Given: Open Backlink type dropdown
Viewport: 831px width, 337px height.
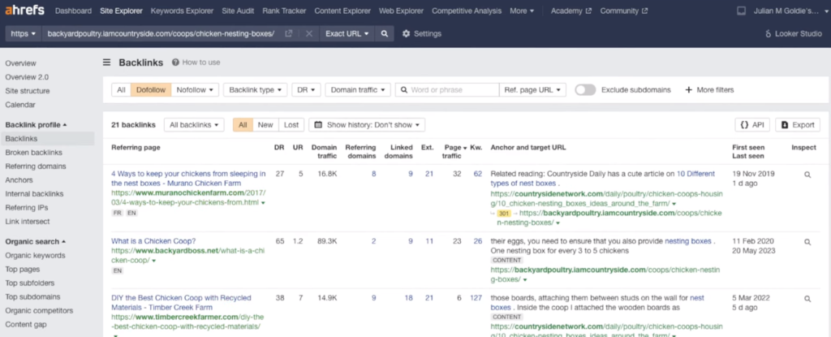Looking at the screenshot, I should coord(255,89).
